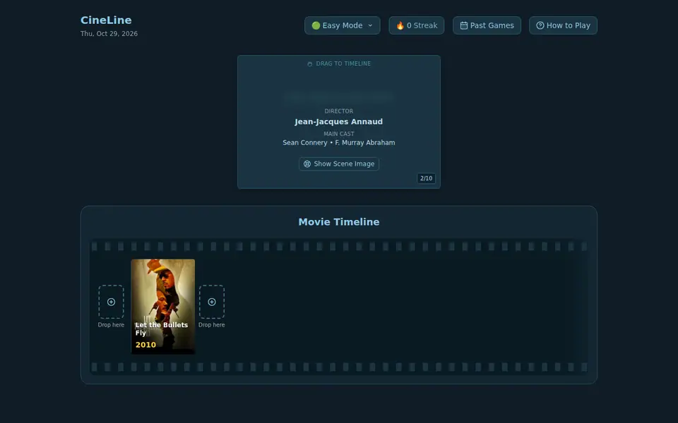Select drop zone before Let the Bullets Fly

click(111, 302)
